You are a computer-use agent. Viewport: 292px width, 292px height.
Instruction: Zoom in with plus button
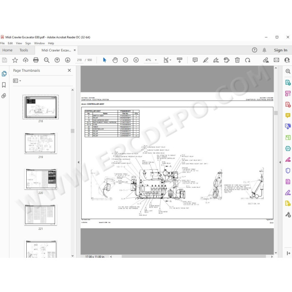tap(136, 60)
